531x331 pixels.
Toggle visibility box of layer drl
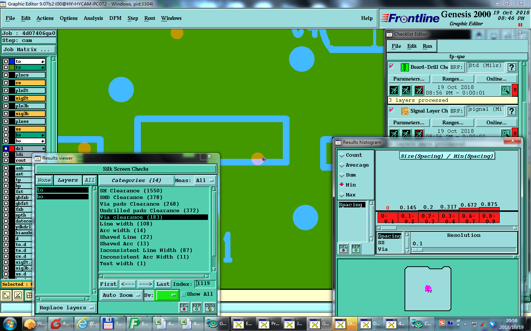6,149
